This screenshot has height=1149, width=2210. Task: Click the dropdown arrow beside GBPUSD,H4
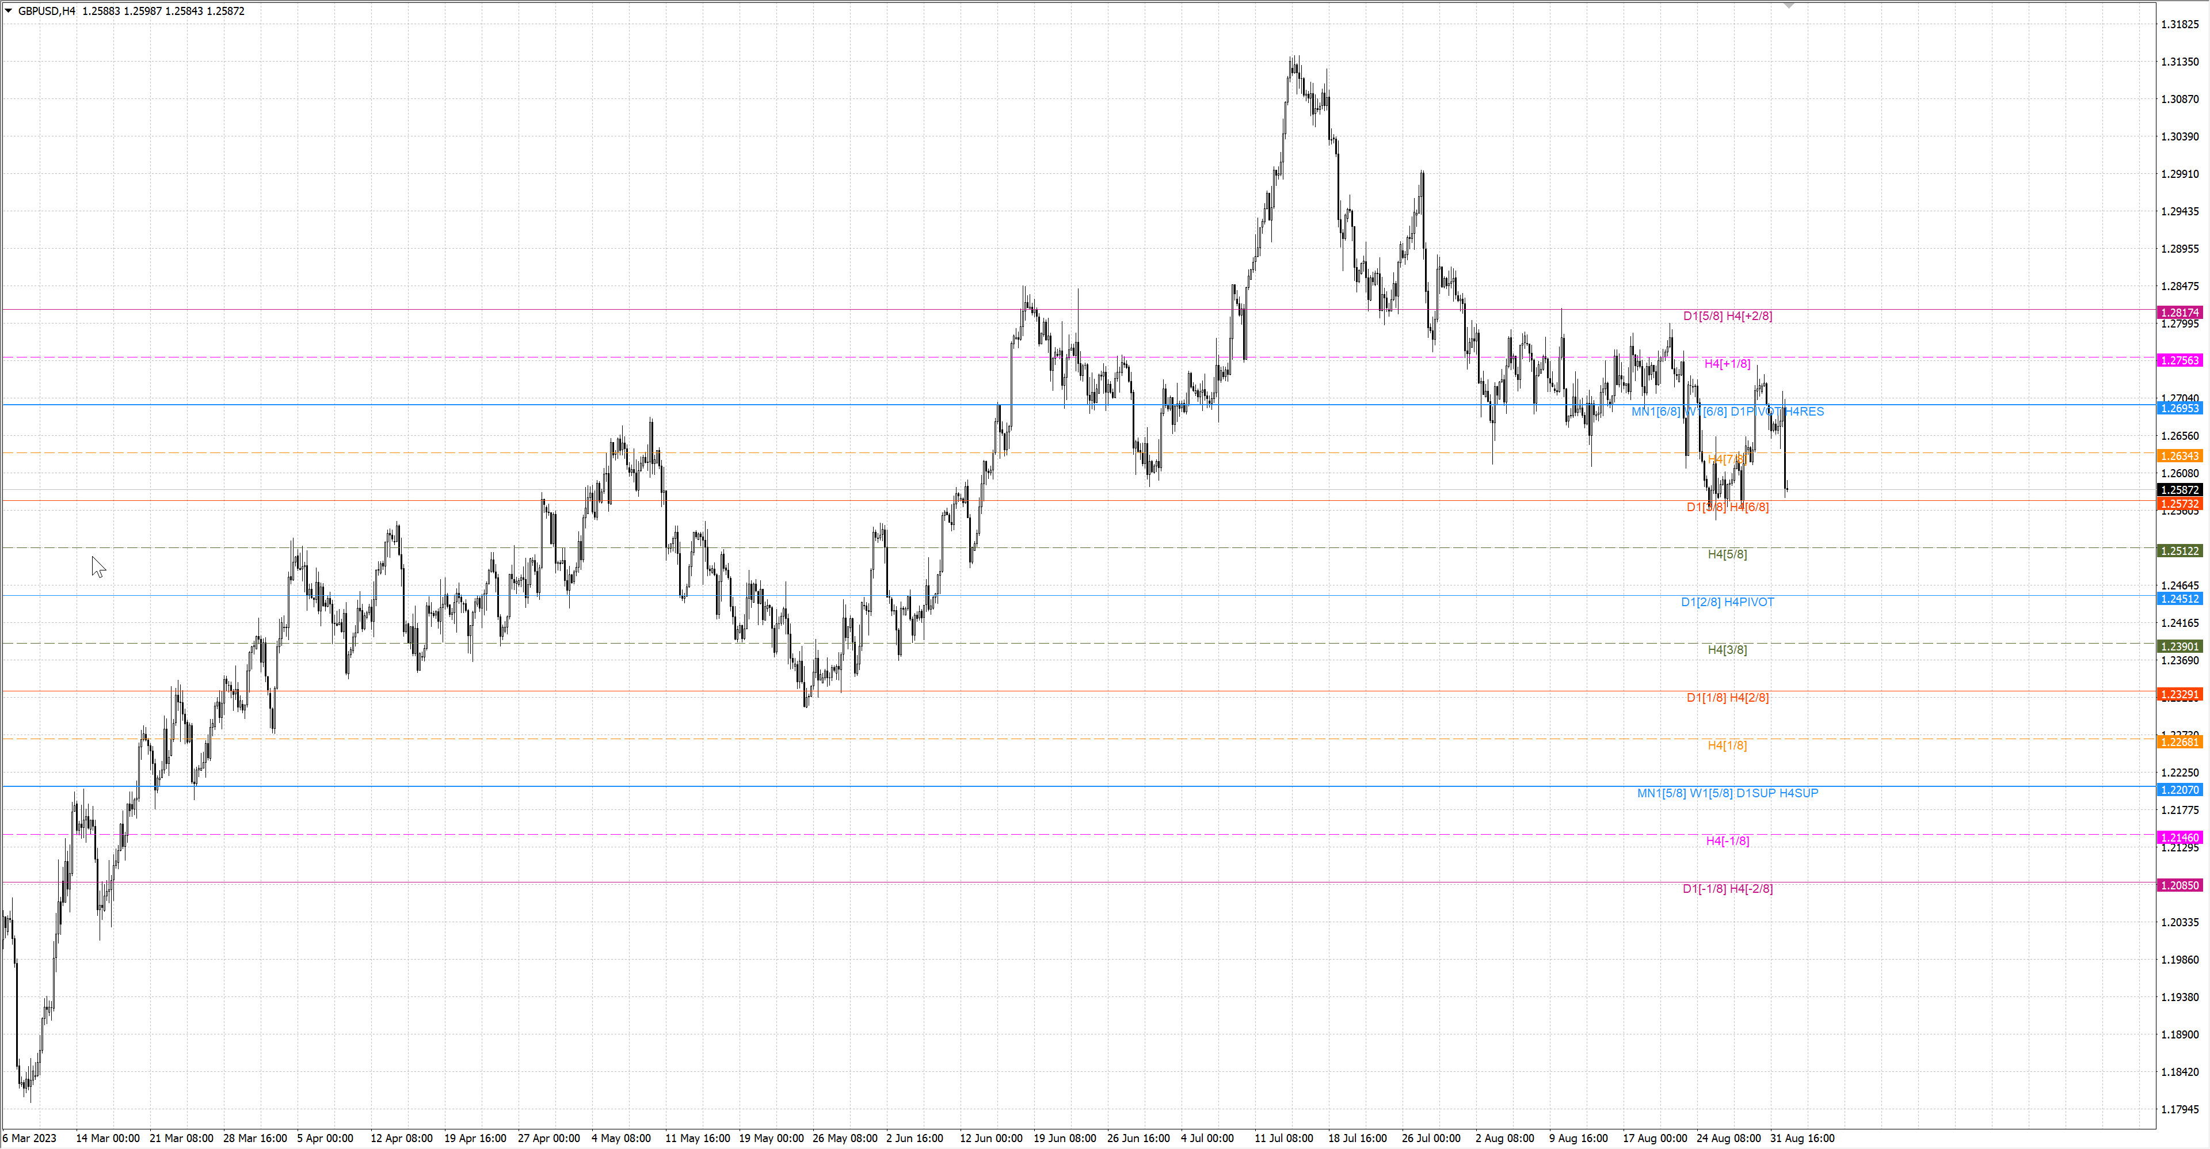pos(9,11)
